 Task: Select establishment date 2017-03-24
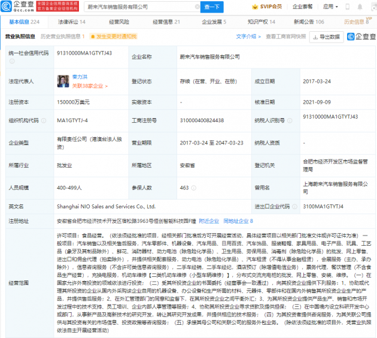(317, 82)
